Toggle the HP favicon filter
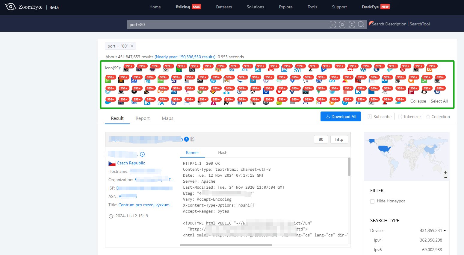The width and height of the screenshot is (464, 255). tap(214, 80)
